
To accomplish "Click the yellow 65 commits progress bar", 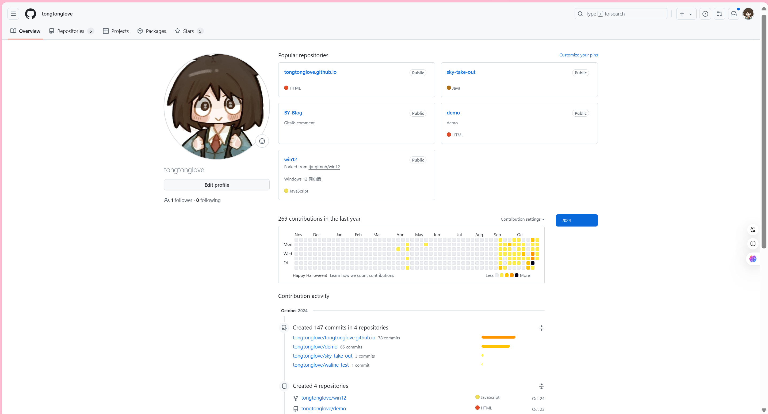I will 495,346.
